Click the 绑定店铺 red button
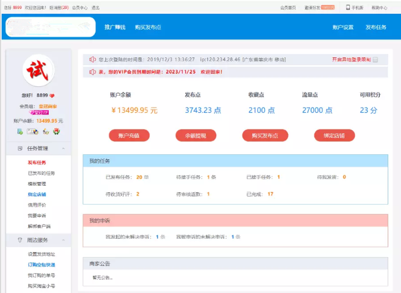 pos(334,135)
